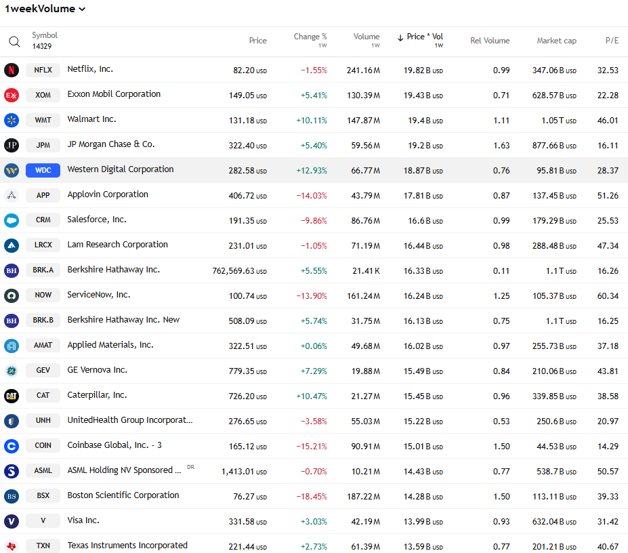Select the GEV ticker badge
Image resolution: width=628 pixels, height=553 pixels.
43,370
